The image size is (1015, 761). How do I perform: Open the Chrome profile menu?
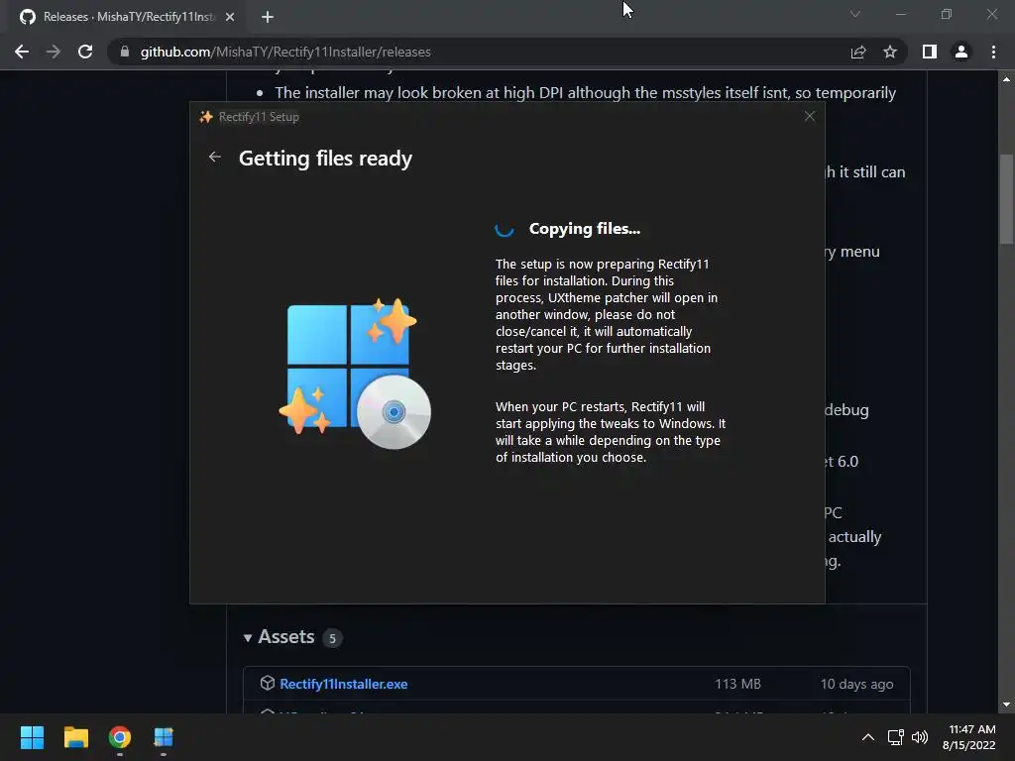961,52
